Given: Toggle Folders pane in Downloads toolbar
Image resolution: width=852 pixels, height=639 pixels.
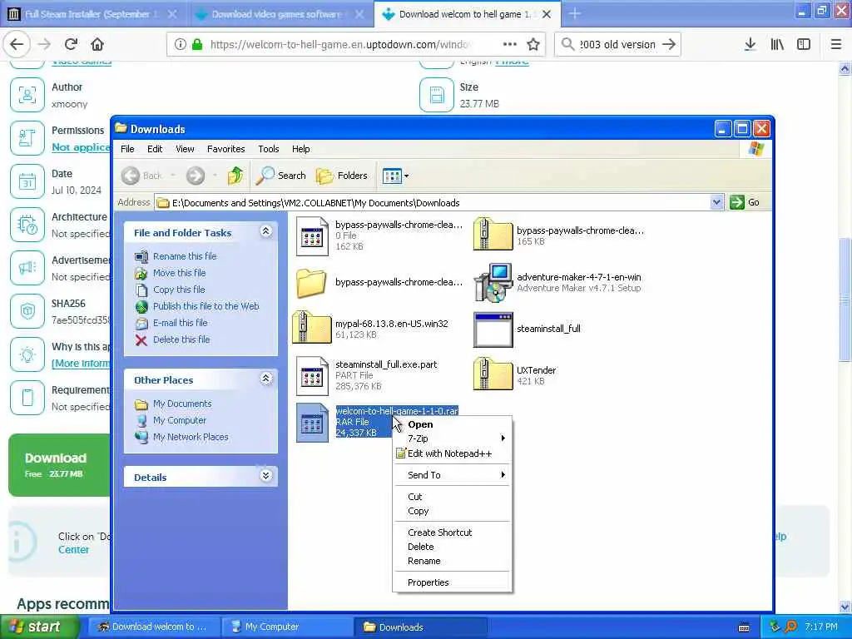Looking at the screenshot, I should coord(342,176).
